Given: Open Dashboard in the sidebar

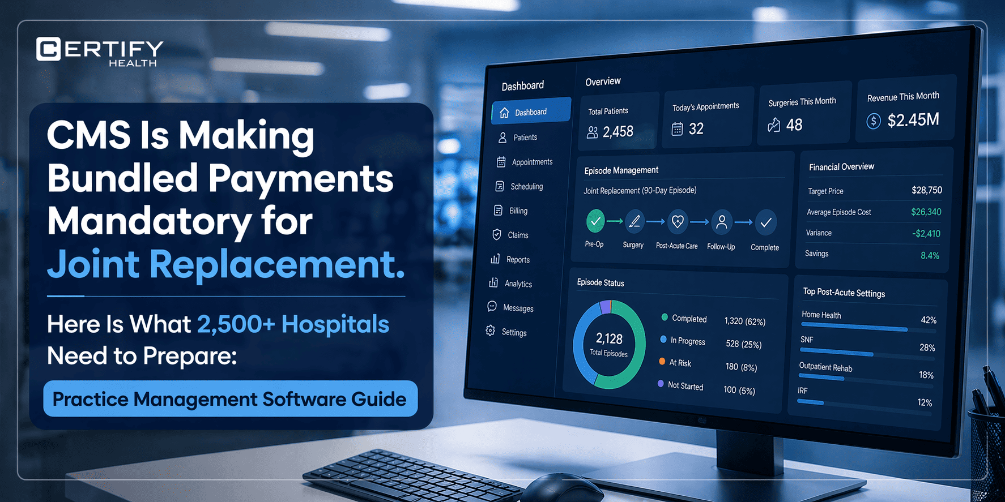Looking at the screenshot, I should pyautogui.click(x=530, y=112).
